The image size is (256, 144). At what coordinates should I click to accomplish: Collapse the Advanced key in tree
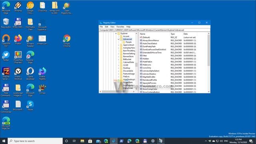click(x=118, y=39)
